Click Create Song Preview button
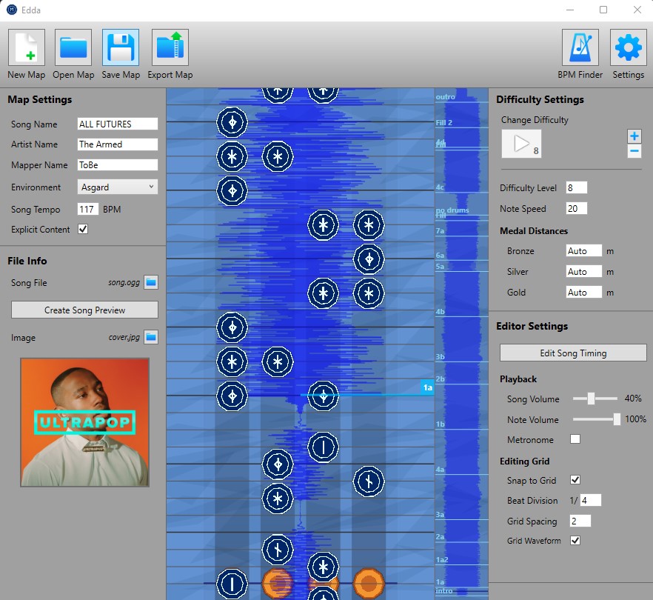653x600 pixels. (84, 310)
